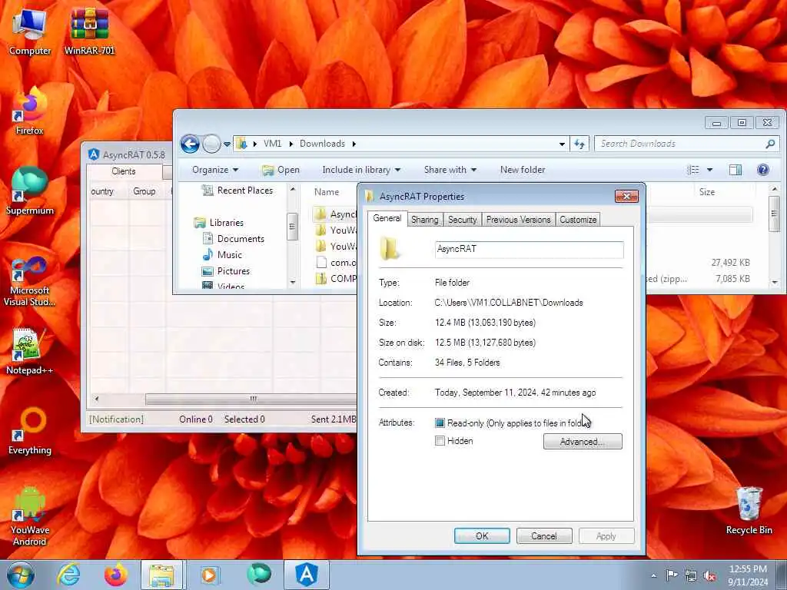Open the address bar history dropdown

pyautogui.click(x=562, y=144)
